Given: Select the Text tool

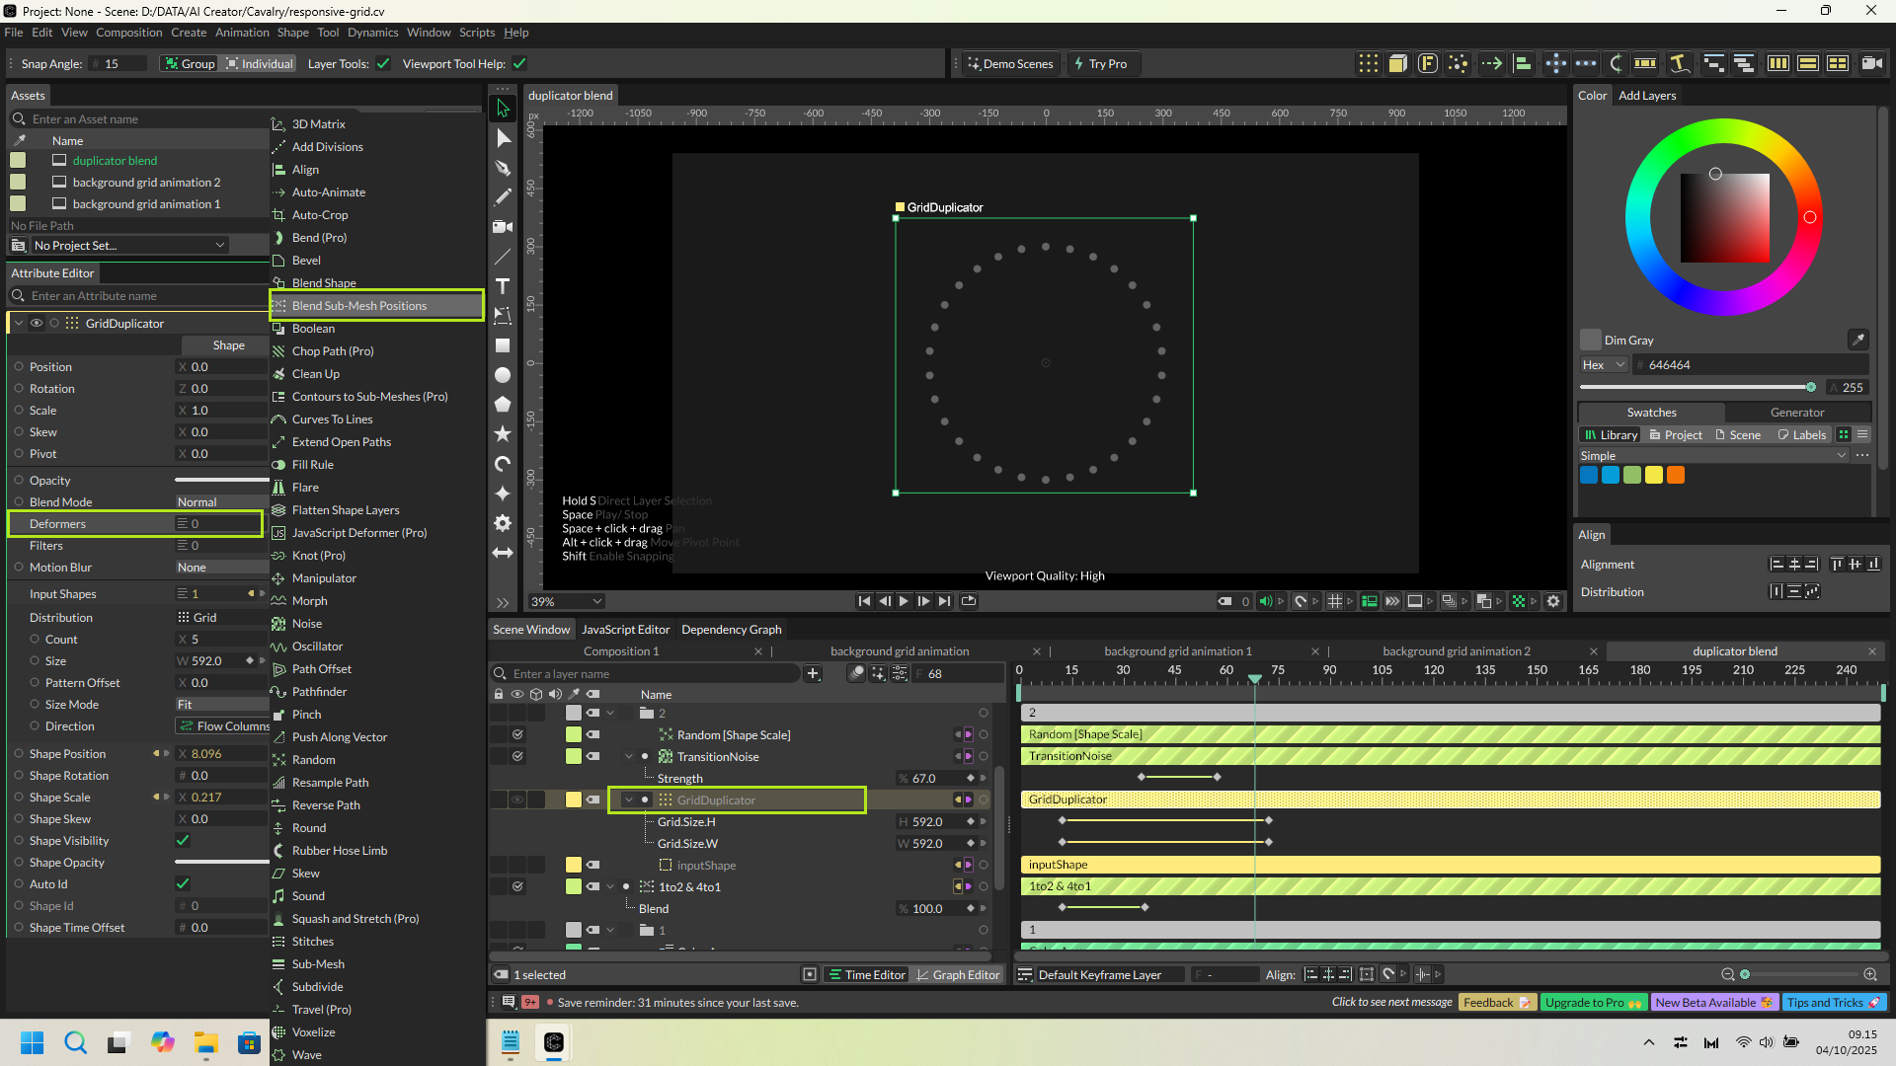Looking at the screenshot, I should coord(503,286).
